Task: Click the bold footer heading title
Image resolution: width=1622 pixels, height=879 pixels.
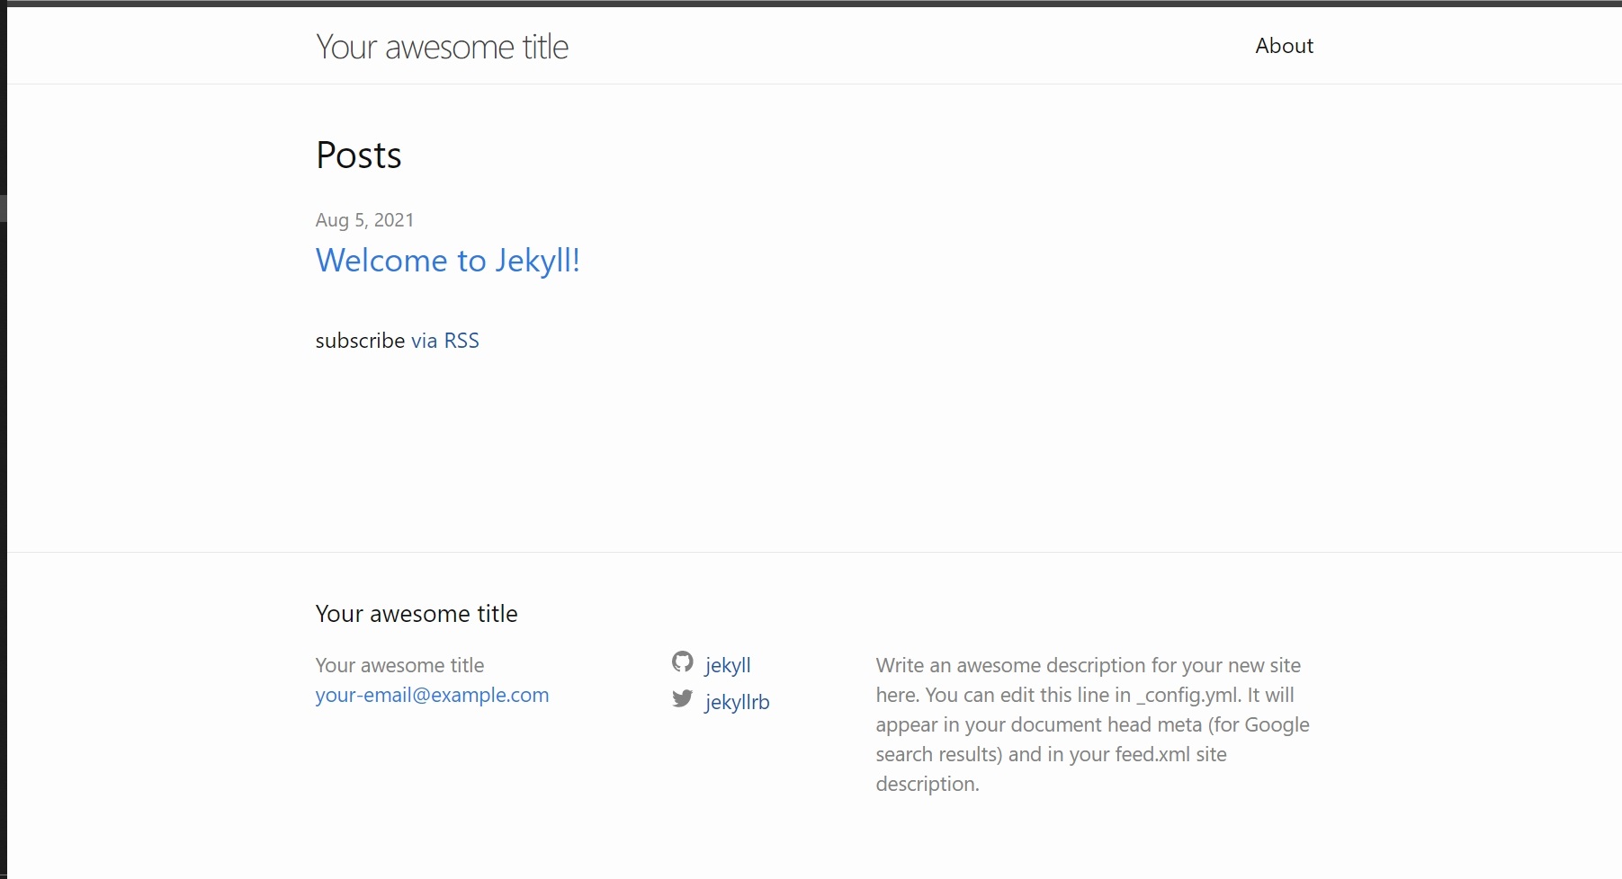Action: coord(417,614)
